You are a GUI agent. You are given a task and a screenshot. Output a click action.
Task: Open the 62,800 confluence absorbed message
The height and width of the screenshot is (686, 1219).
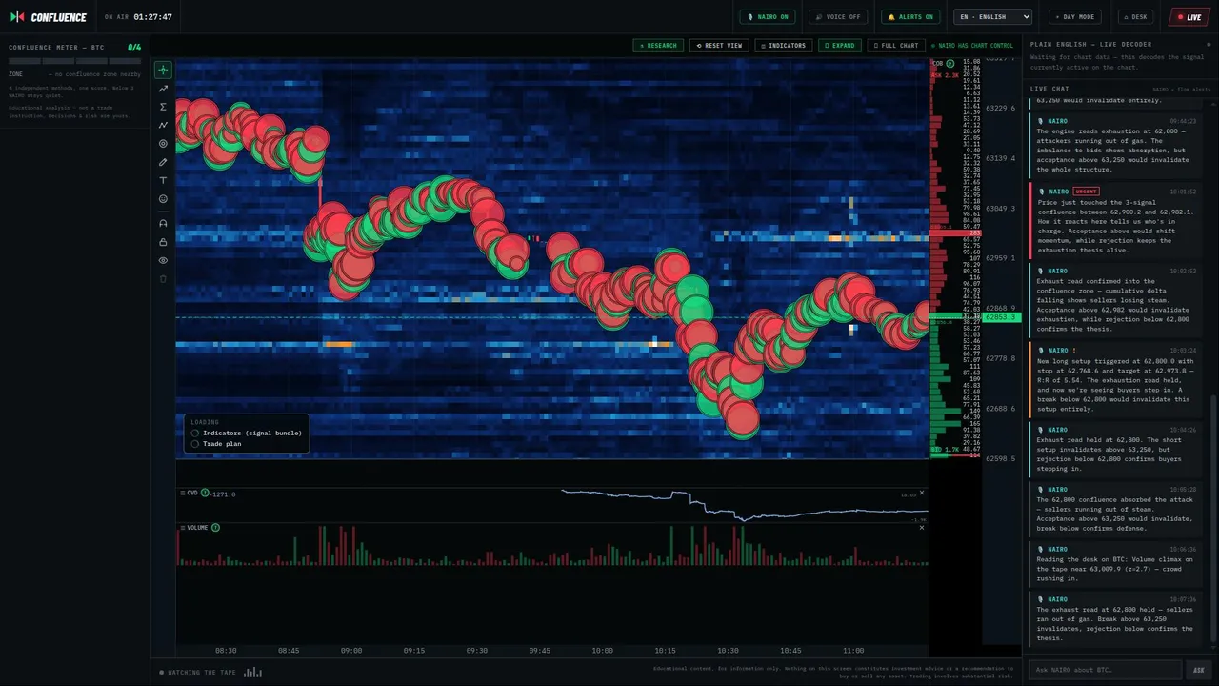[1115, 509]
